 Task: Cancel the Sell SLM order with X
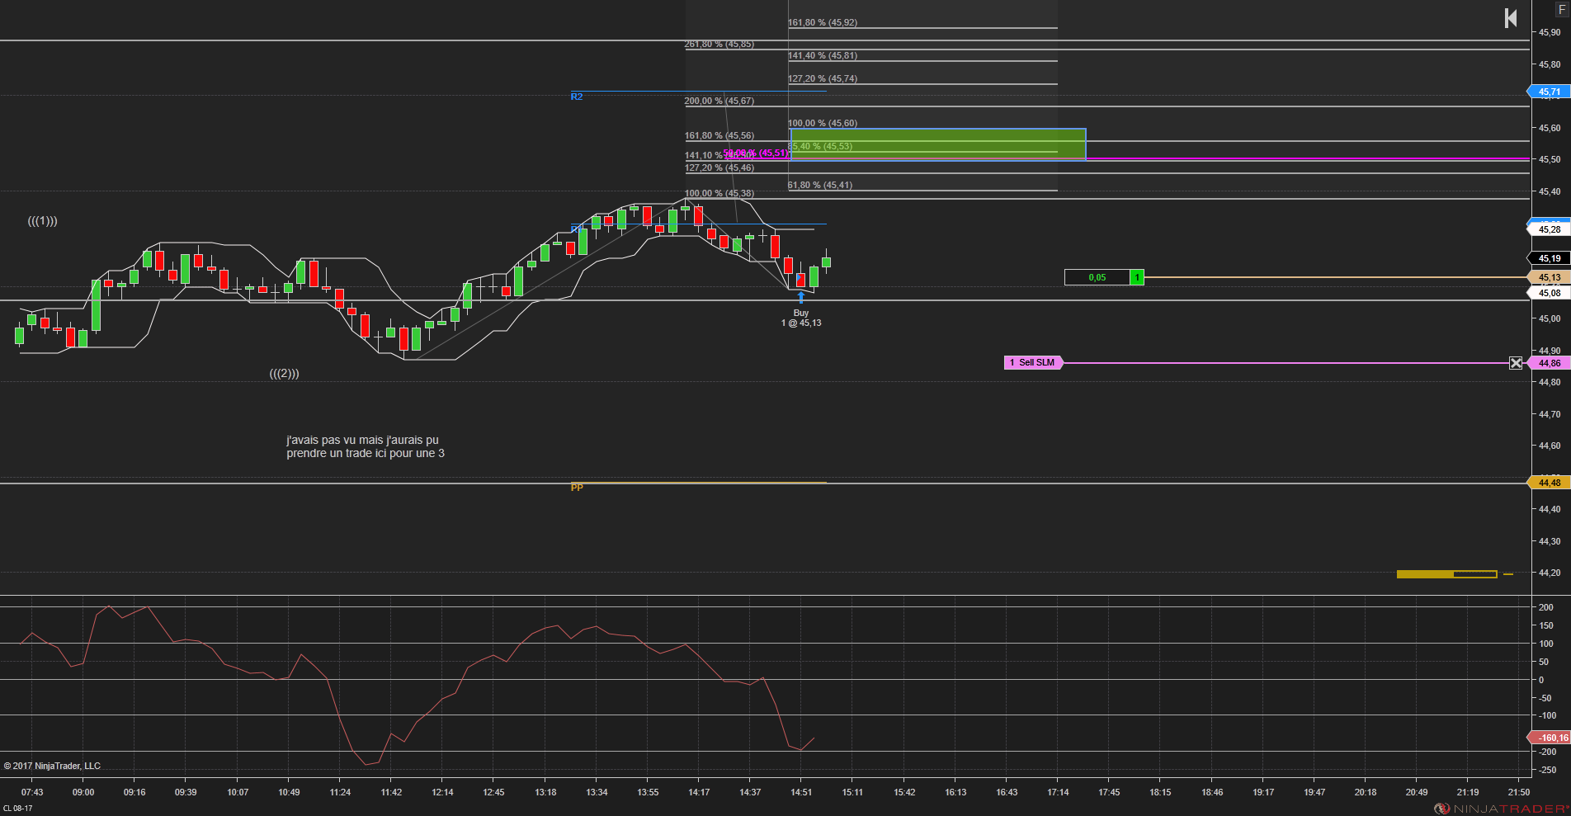point(1516,363)
